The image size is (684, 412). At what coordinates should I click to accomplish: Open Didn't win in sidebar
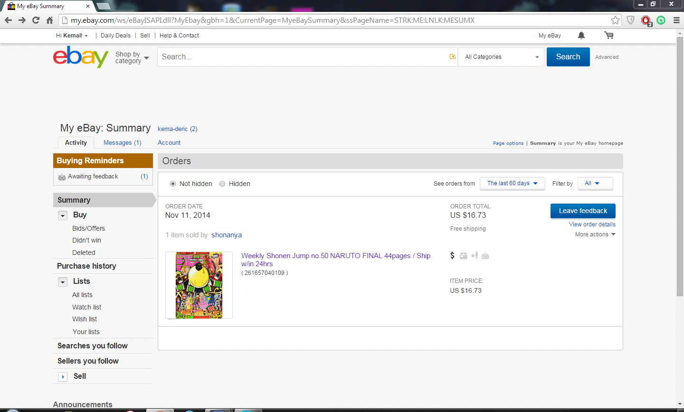[x=86, y=240]
